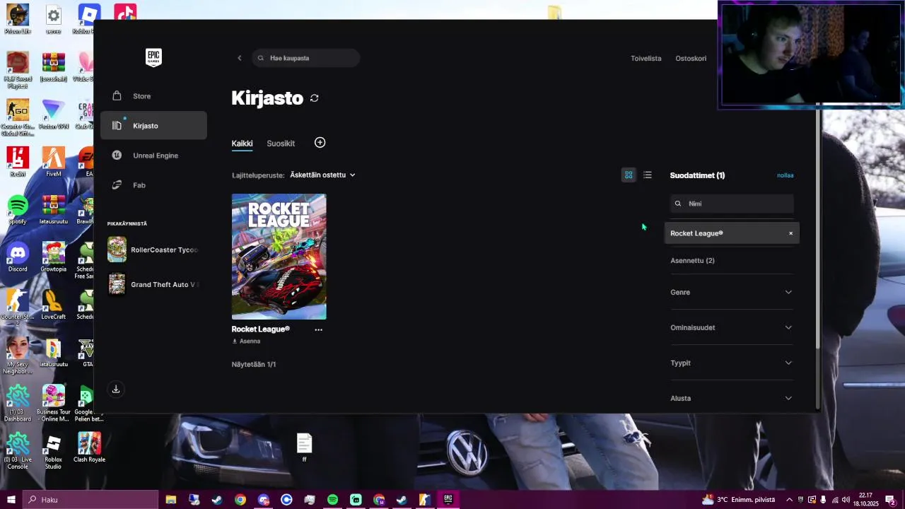The image size is (905, 509).
Task: Open the ff text file on desktop
Action: point(305,447)
